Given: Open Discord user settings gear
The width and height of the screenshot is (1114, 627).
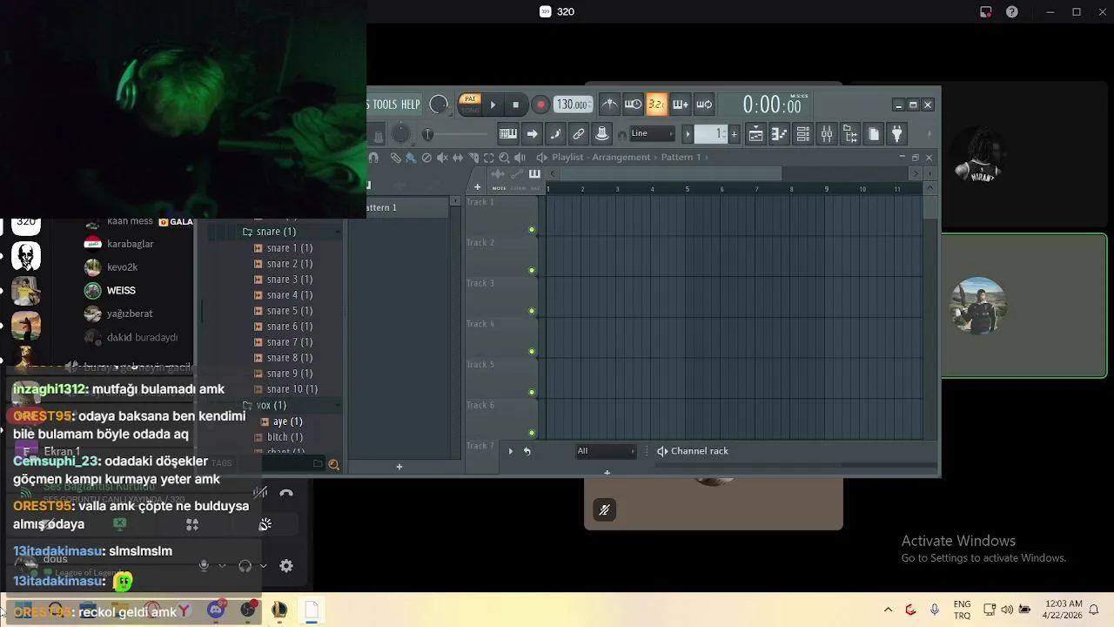Looking at the screenshot, I should [x=286, y=566].
